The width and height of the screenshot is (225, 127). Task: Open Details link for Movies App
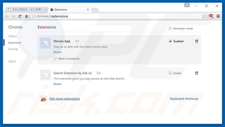pyautogui.click(x=58, y=52)
